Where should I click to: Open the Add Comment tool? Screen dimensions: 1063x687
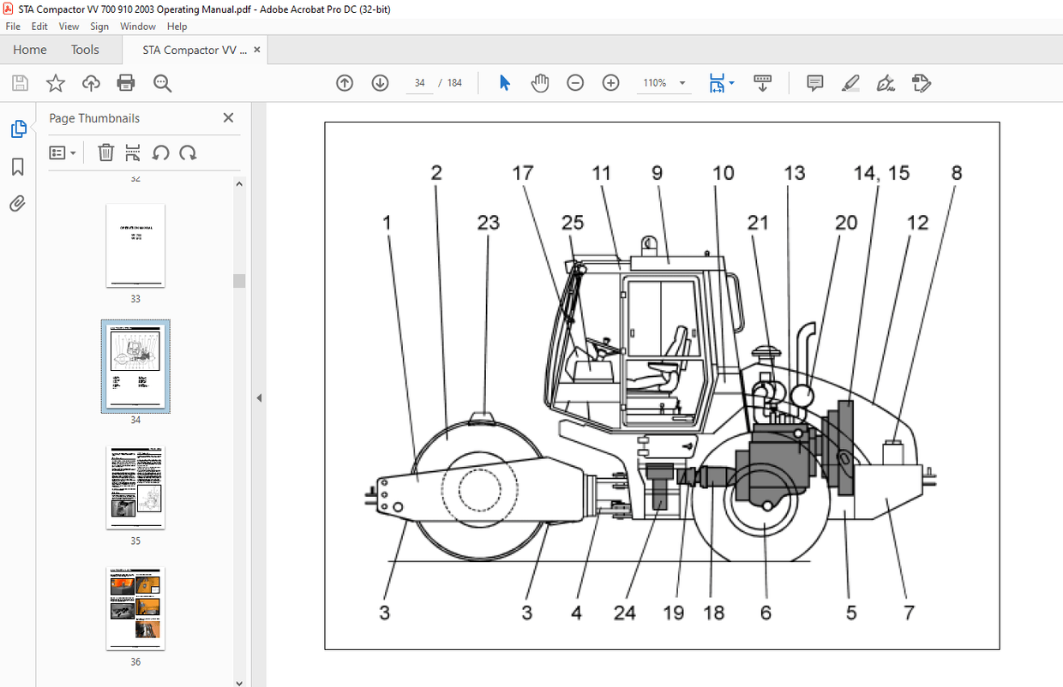tap(814, 82)
